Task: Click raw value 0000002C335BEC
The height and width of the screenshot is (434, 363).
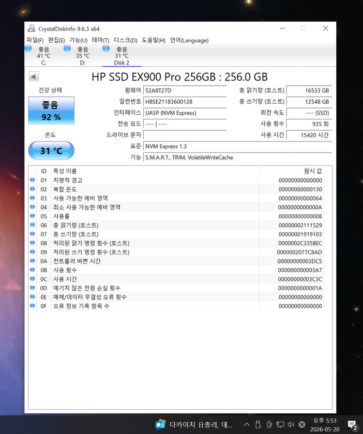Action: click(300, 243)
